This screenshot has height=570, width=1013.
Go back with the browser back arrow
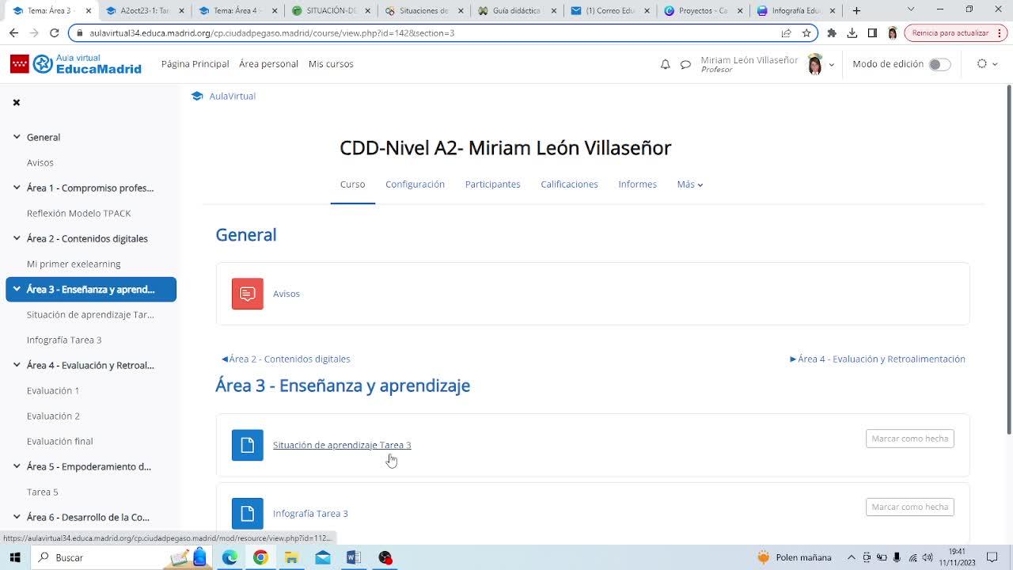point(13,33)
